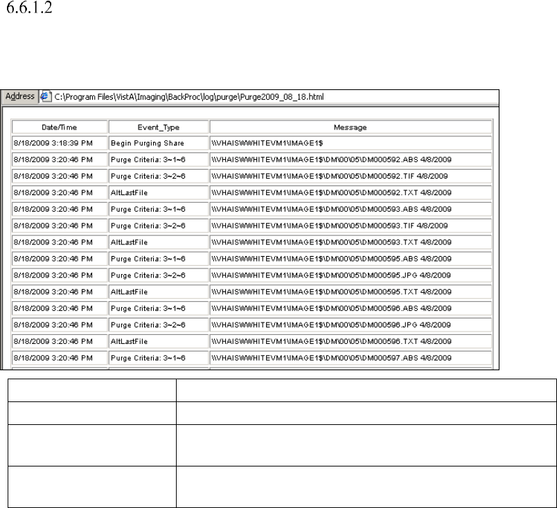Click the timestamp cell in the DM000592.TIF row

[x=60, y=176]
